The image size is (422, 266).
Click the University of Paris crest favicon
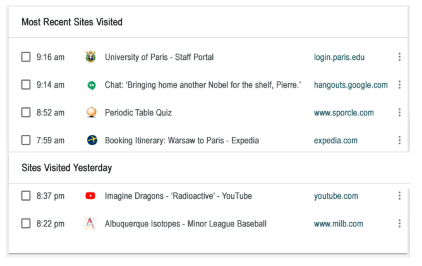[91, 57]
